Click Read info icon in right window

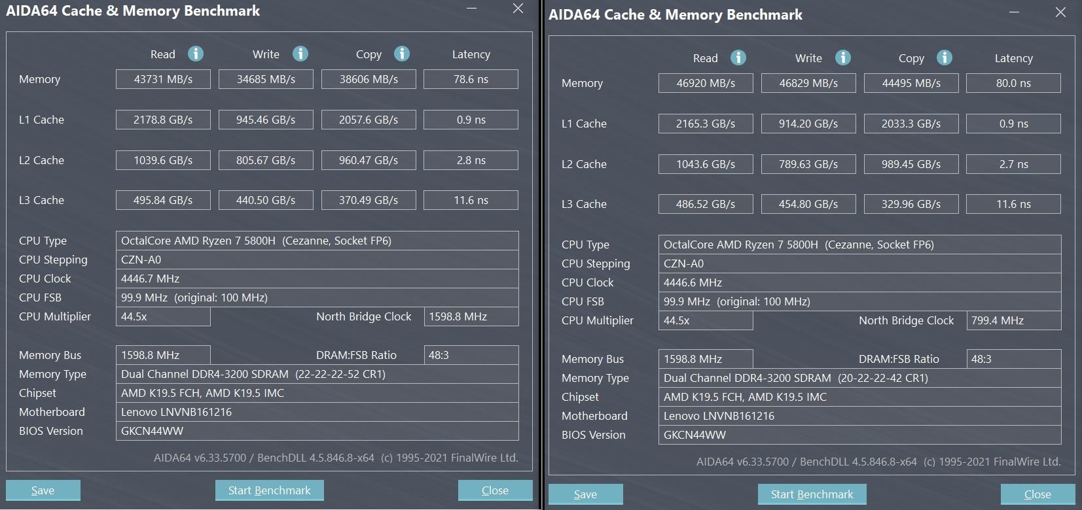[738, 58]
